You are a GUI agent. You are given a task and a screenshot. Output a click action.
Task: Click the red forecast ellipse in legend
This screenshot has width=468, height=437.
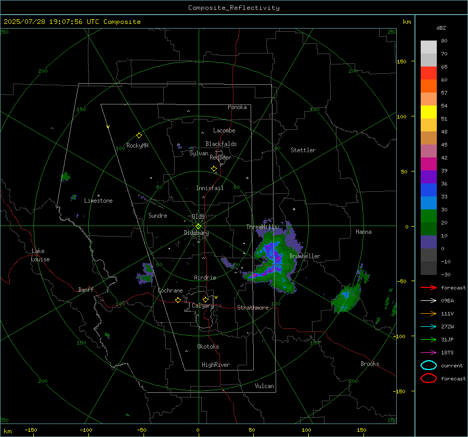pos(428,378)
